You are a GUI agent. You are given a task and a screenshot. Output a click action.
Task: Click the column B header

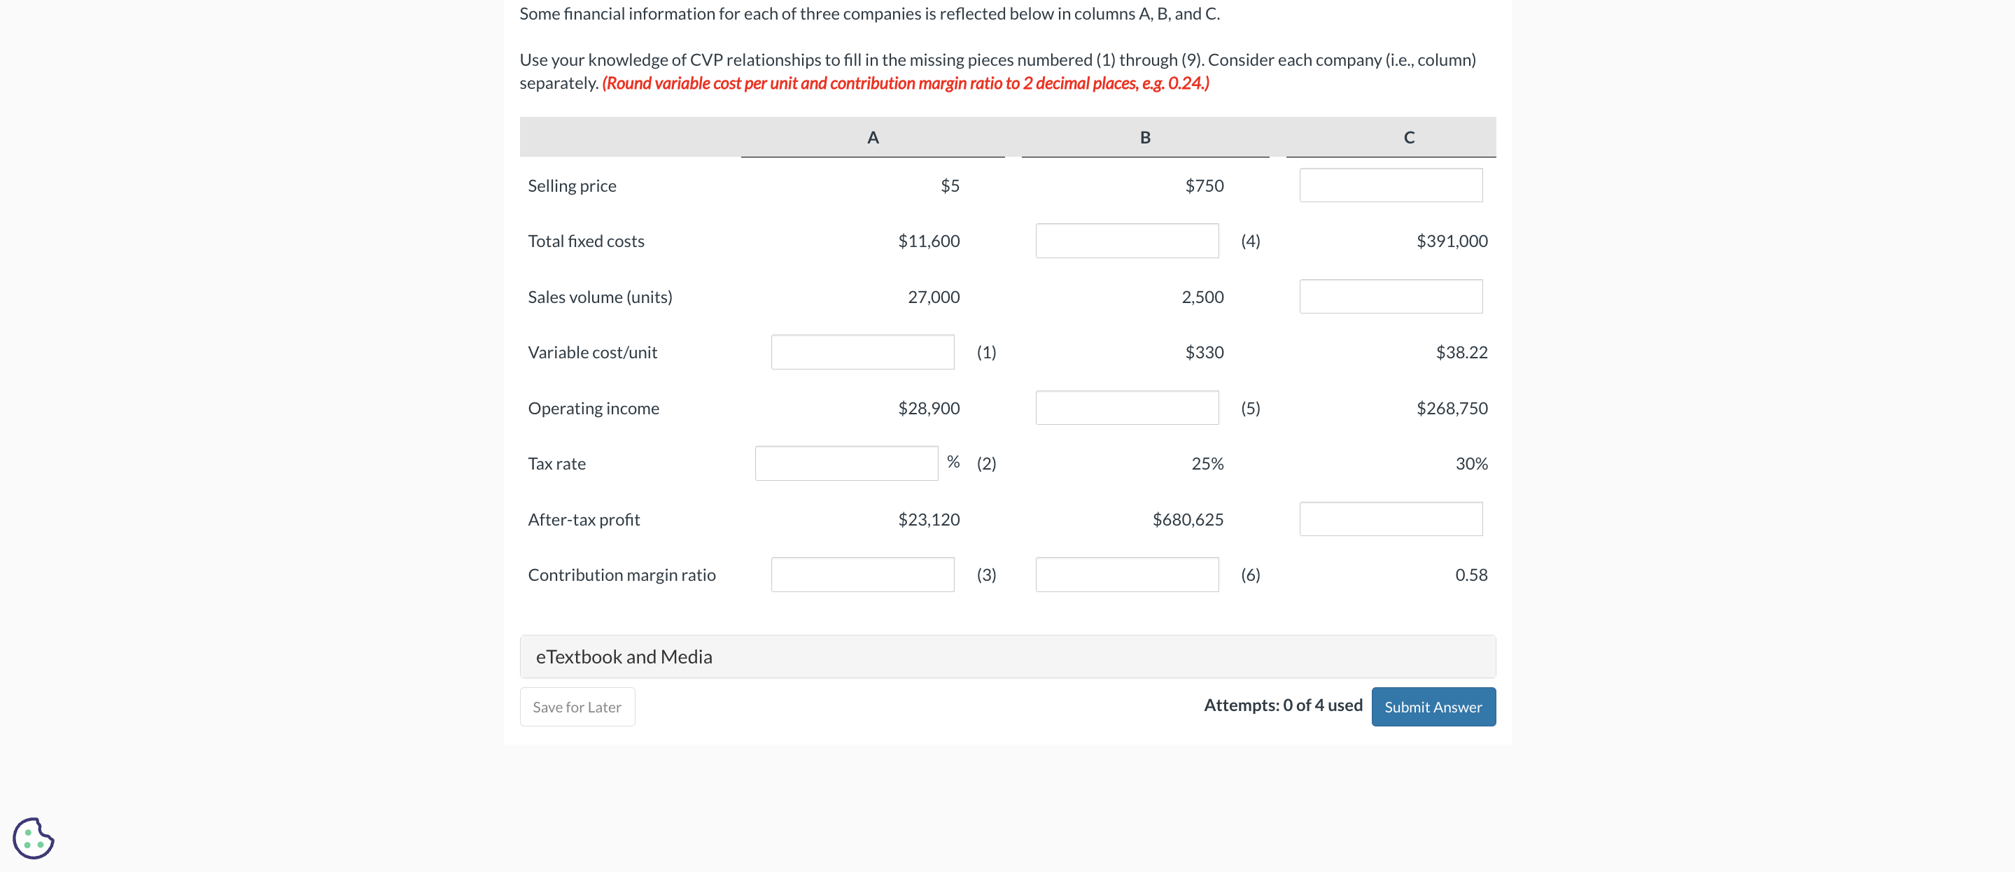tap(1144, 138)
